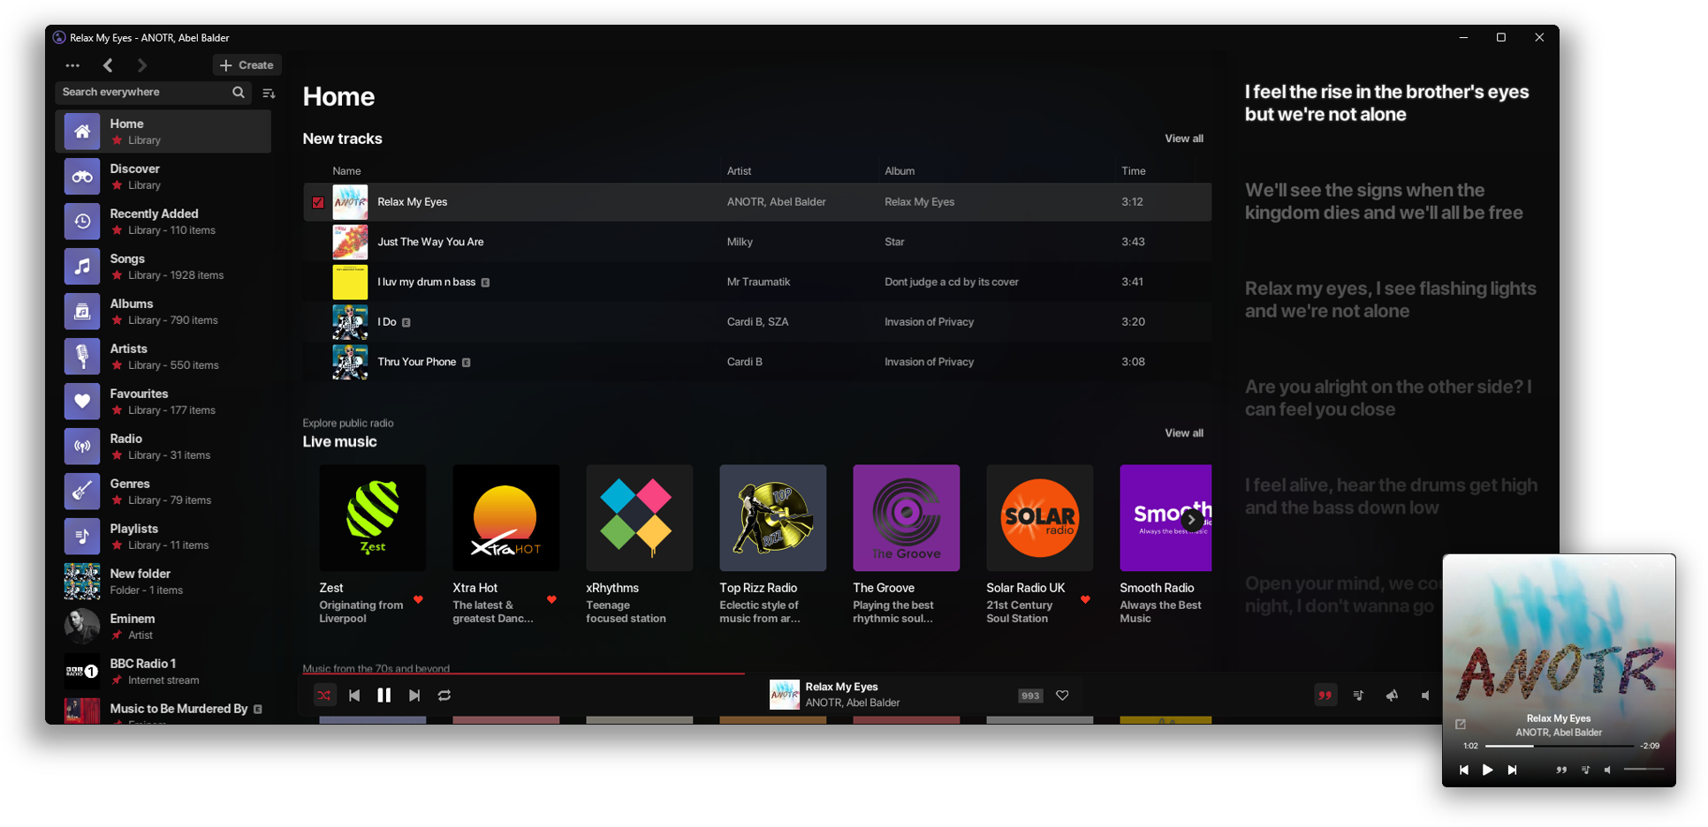Skip to previous track in main player bar
The image size is (1708, 827).
354,695
